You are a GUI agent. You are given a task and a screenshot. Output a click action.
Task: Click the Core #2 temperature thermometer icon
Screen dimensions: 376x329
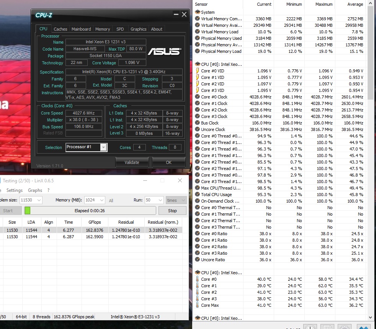[x=197, y=292]
